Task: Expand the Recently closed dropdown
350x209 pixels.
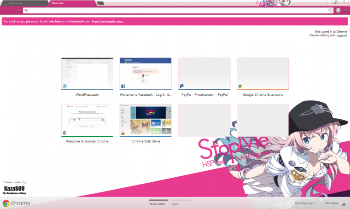Action: [306, 203]
